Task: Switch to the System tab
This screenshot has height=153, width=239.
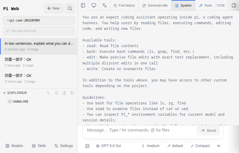Action: click(183, 5)
